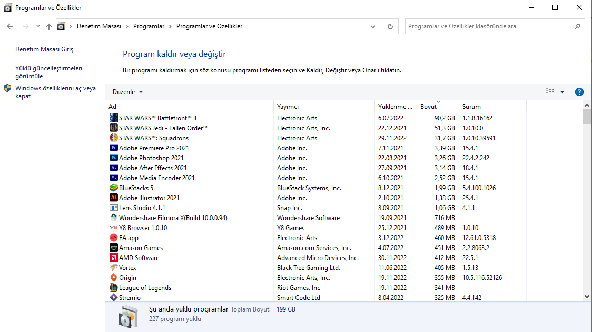Click the League of Legends icon
This screenshot has height=332, width=592.
click(113, 287)
